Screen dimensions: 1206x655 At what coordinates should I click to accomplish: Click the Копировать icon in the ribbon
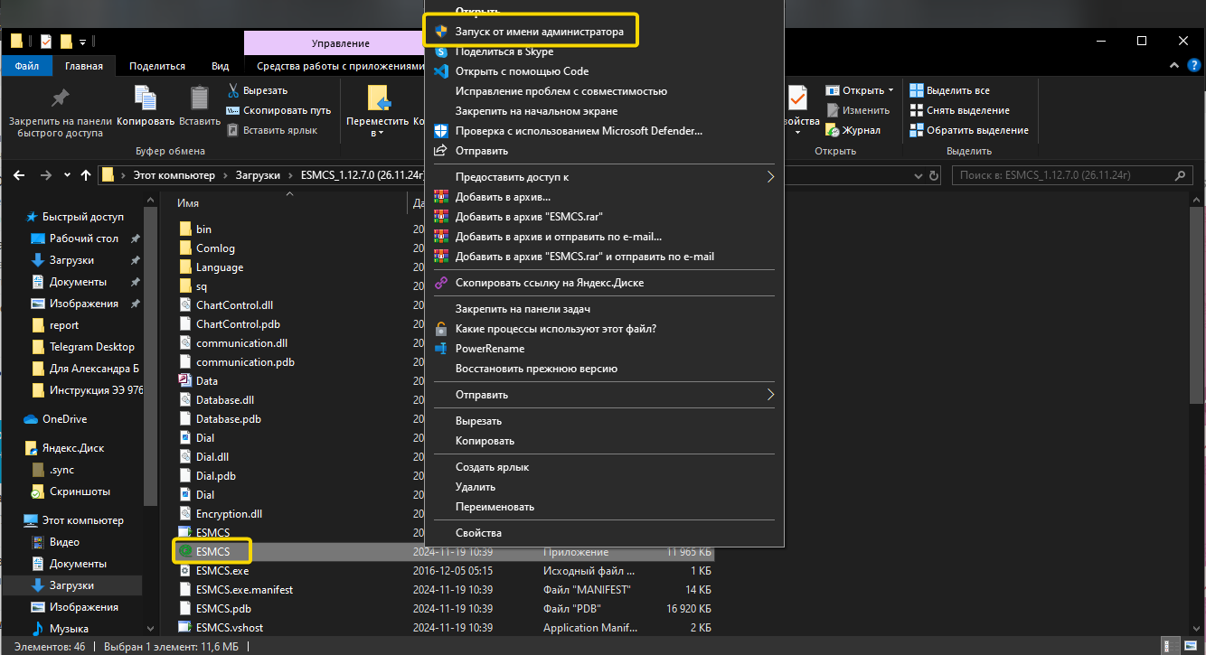(x=145, y=98)
